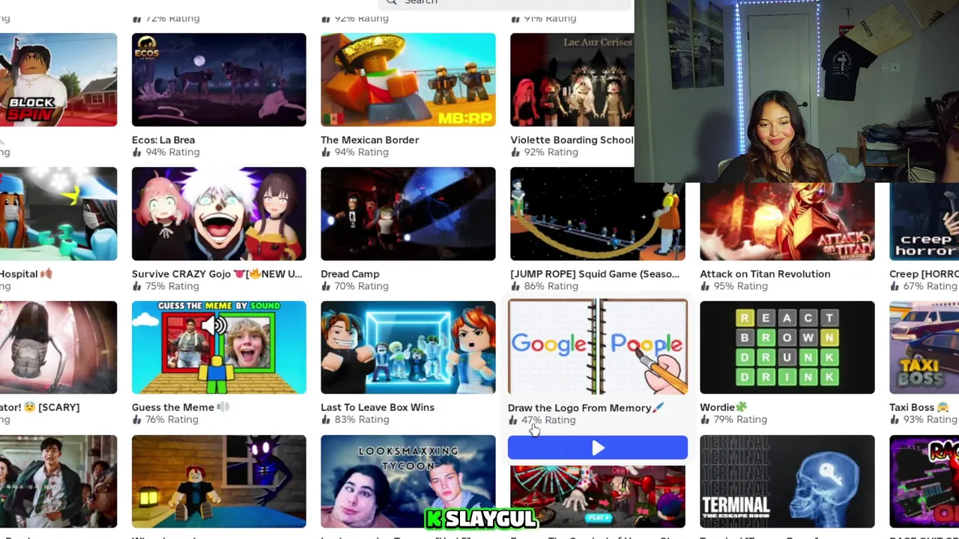This screenshot has height=539, width=959.
Task: Click the thumbs-up icon beside 93% Rating
Action: pyautogui.click(x=894, y=419)
